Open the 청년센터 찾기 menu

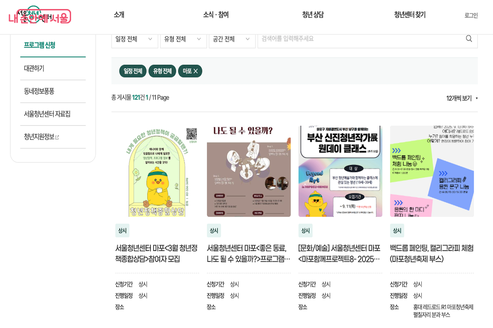(x=409, y=14)
